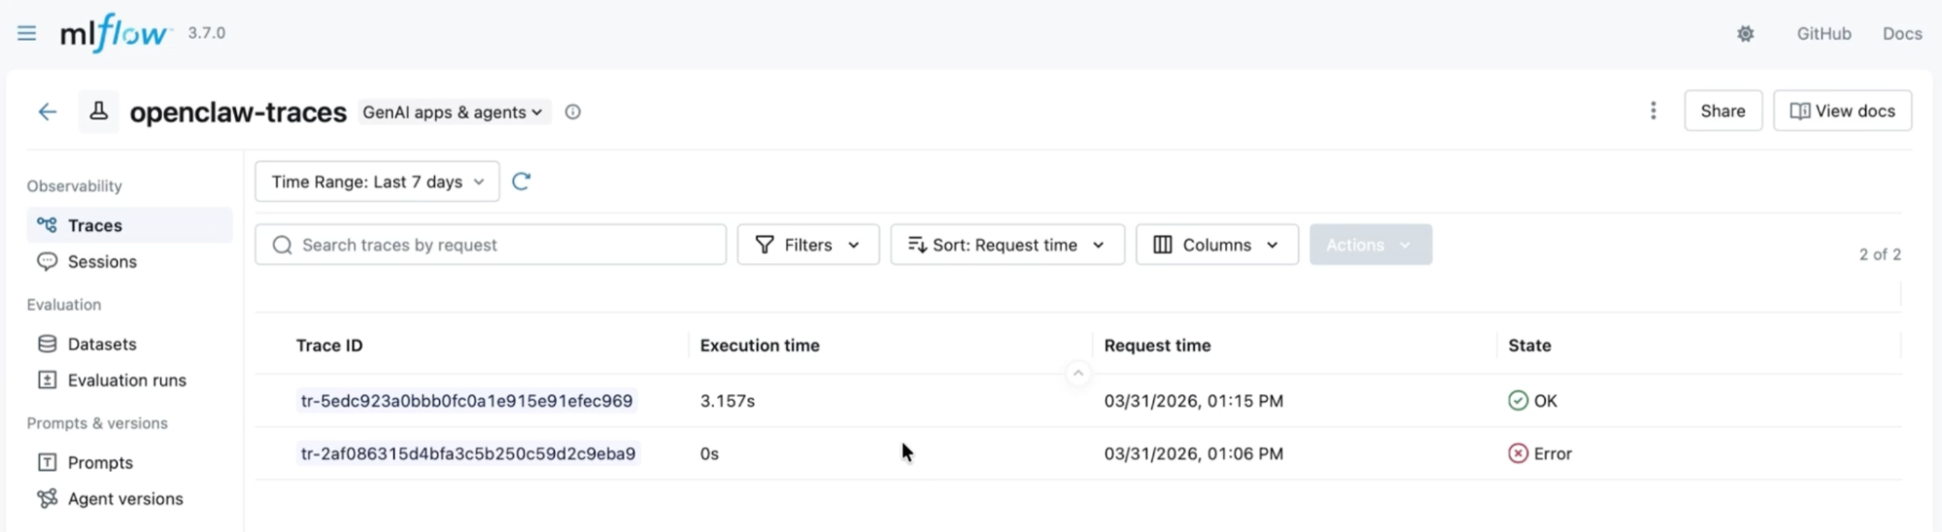This screenshot has width=1942, height=532.
Task: Open the Columns dropdown
Action: 1216,245
